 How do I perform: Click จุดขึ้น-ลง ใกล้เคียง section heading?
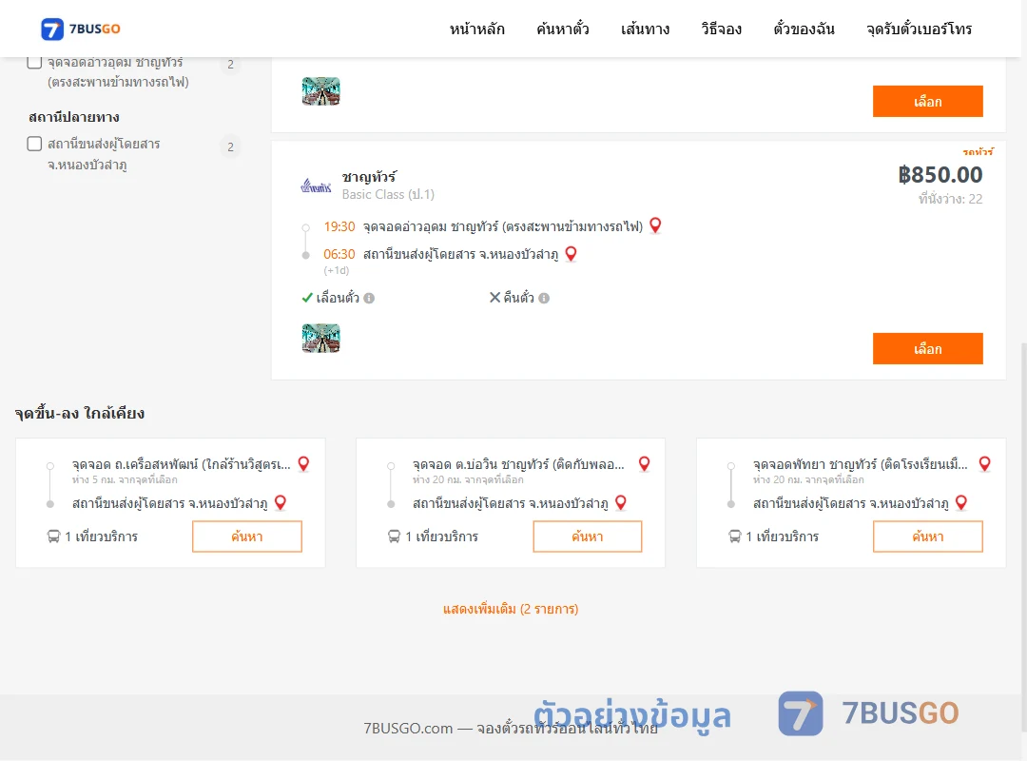click(80, 413)
